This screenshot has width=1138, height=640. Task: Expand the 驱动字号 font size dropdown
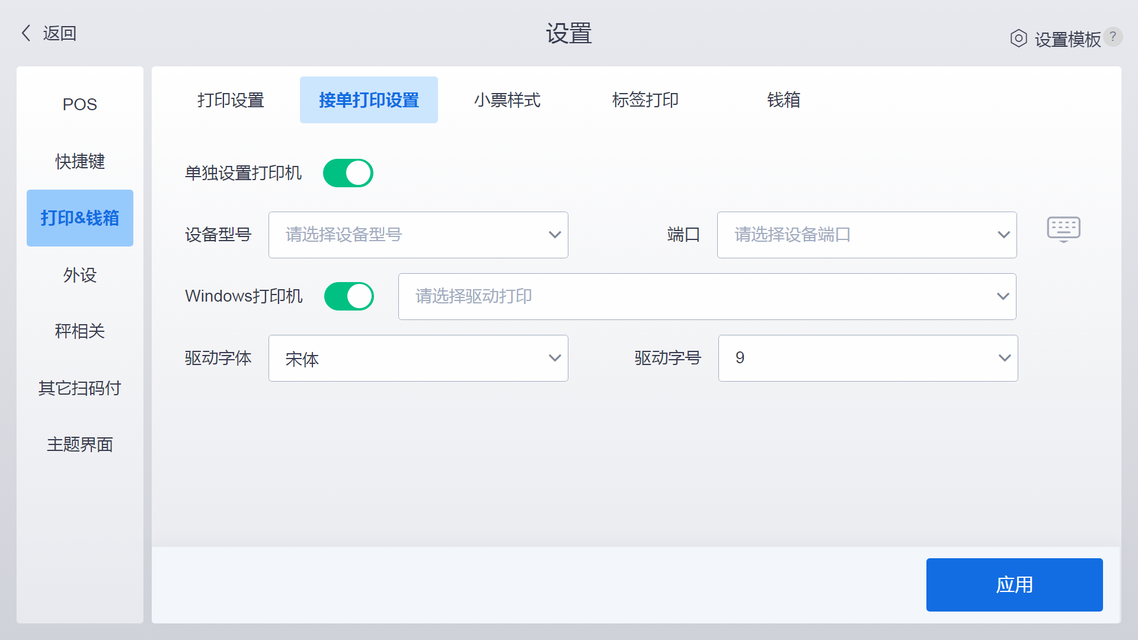(868, 358)
